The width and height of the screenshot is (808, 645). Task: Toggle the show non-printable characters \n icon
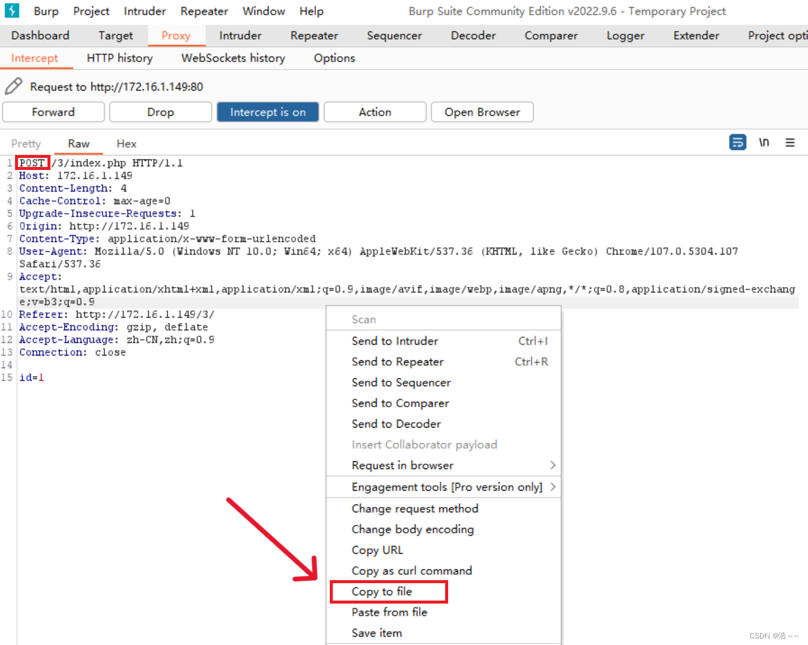coord(764,142)
